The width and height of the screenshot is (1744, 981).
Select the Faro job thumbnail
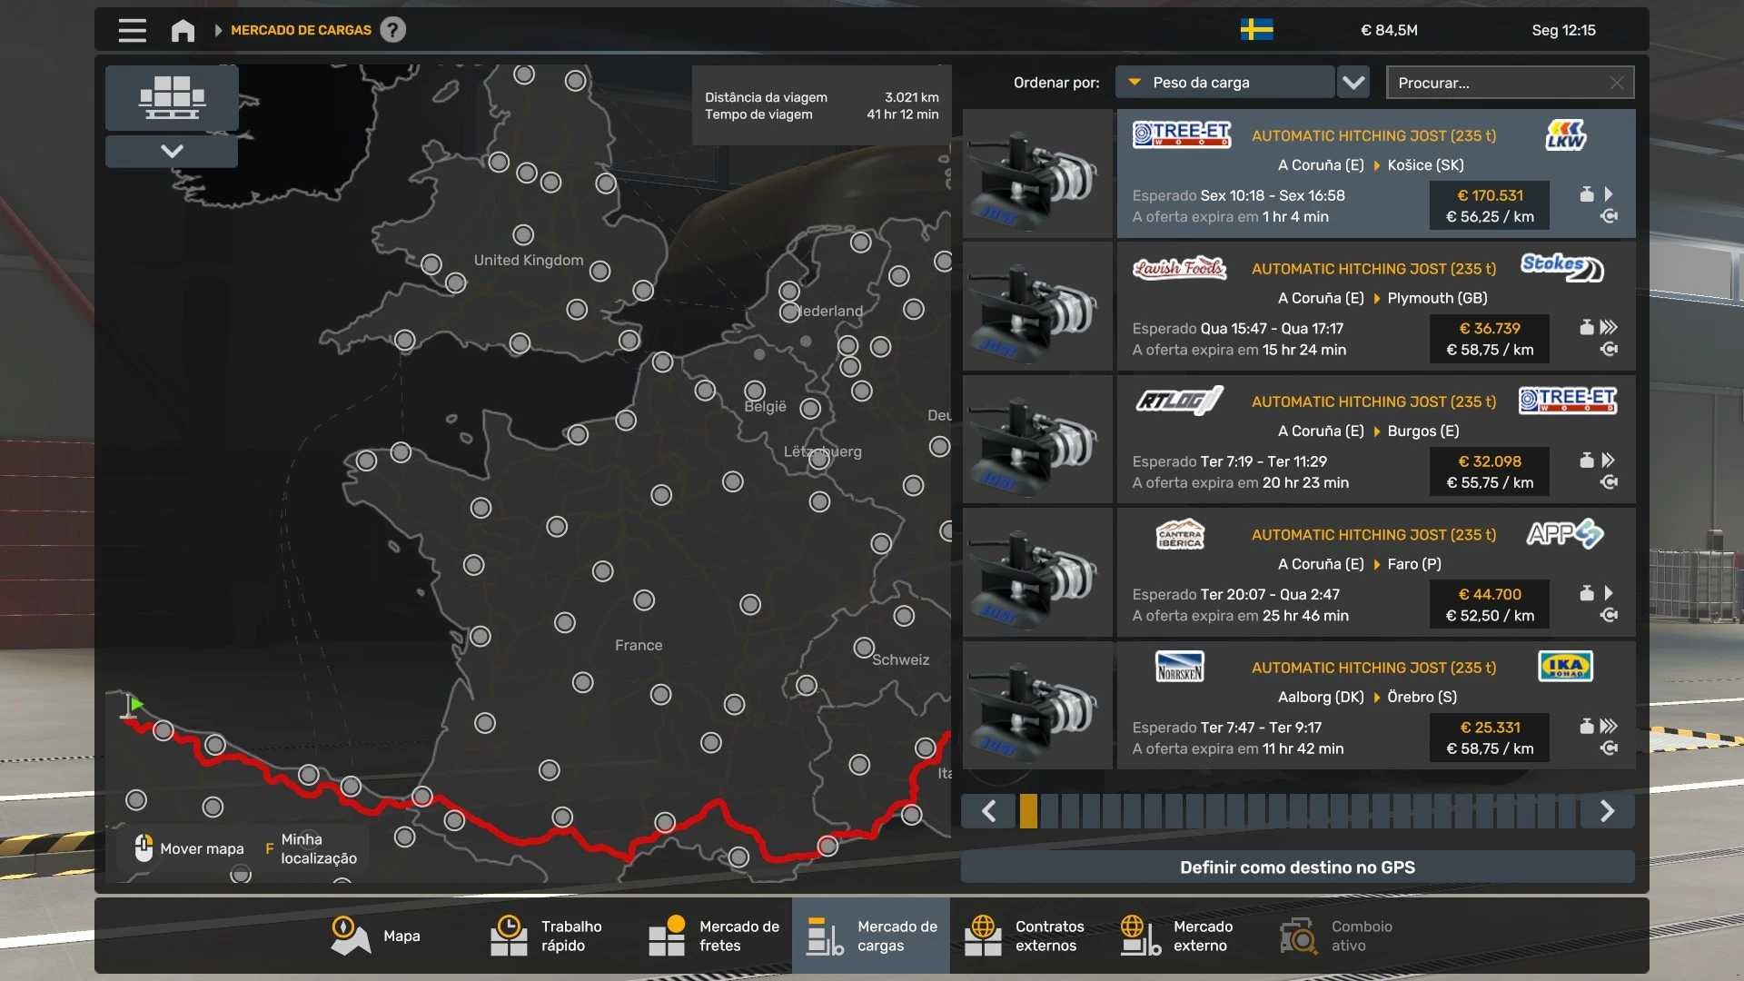[x=1037, y=572]
